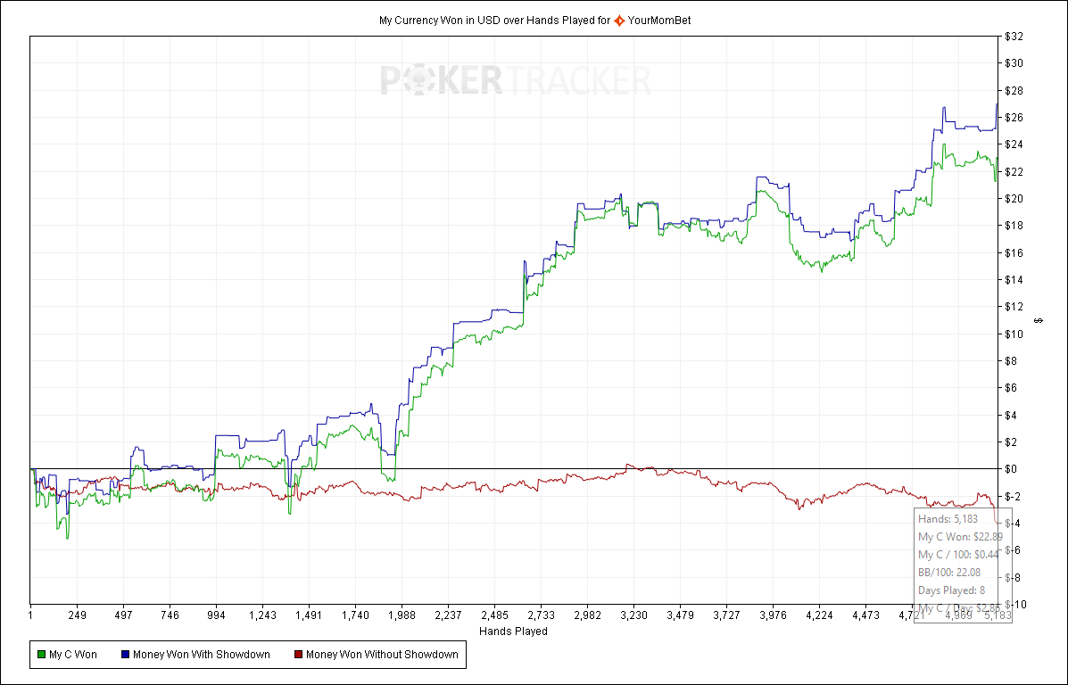Click the 4,473 tick on hands axis
This screenshot has height=685, width=1068.
[x=865, y=615]
